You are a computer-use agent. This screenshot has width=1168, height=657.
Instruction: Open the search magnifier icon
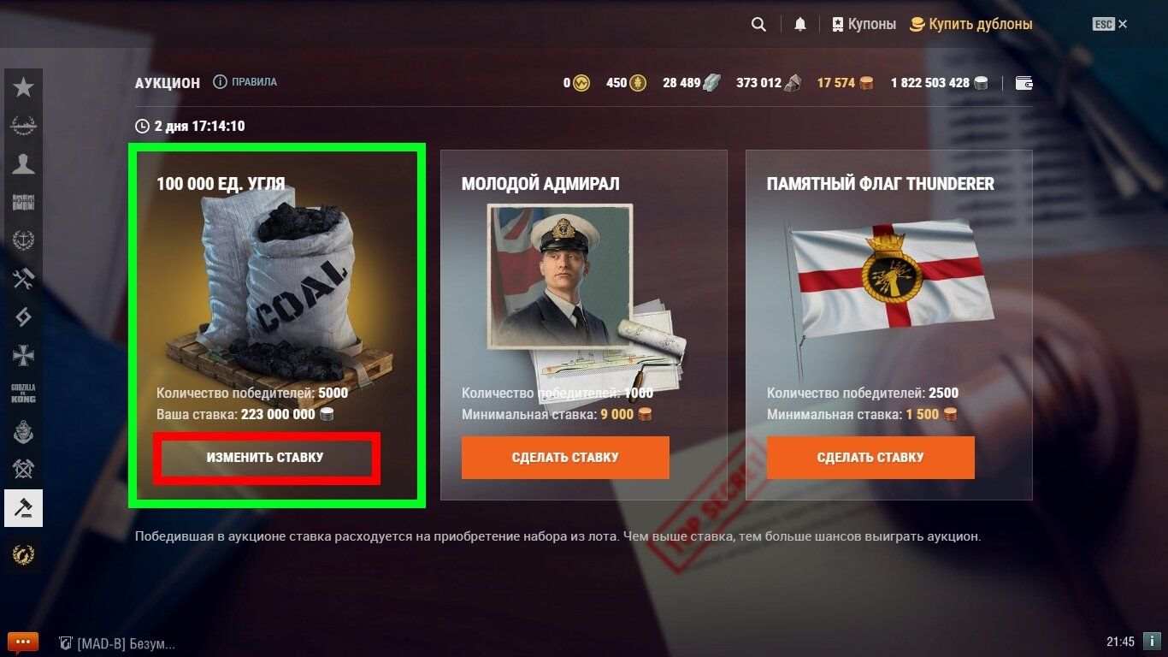[x=758, y=25]
